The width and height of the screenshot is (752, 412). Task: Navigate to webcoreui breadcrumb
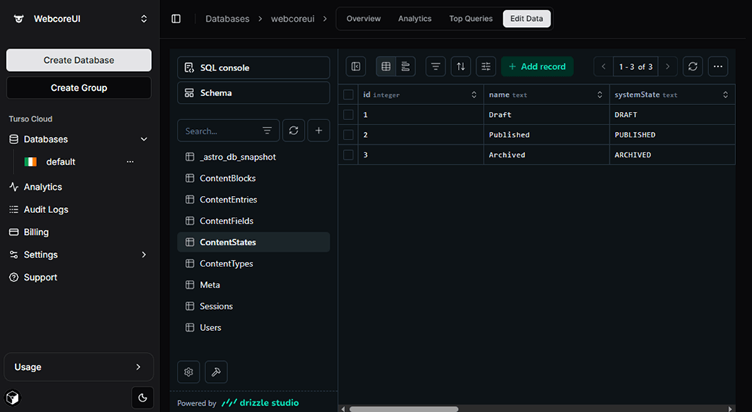pyautogui.click(x=293, y=19)
